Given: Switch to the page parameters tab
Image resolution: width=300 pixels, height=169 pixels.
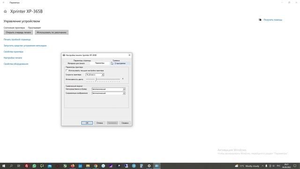Looking at the screenshot, I should point(82,61).
